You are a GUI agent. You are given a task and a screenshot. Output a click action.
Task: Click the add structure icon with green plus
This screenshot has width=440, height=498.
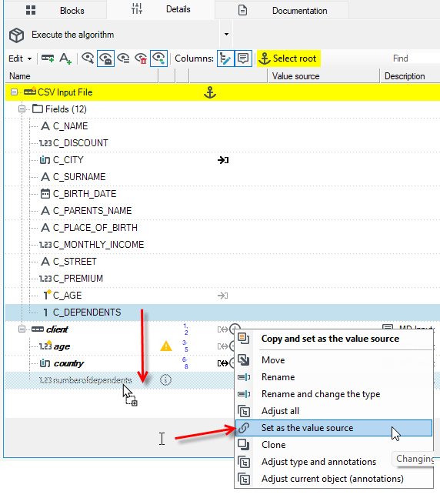point(48,58)
